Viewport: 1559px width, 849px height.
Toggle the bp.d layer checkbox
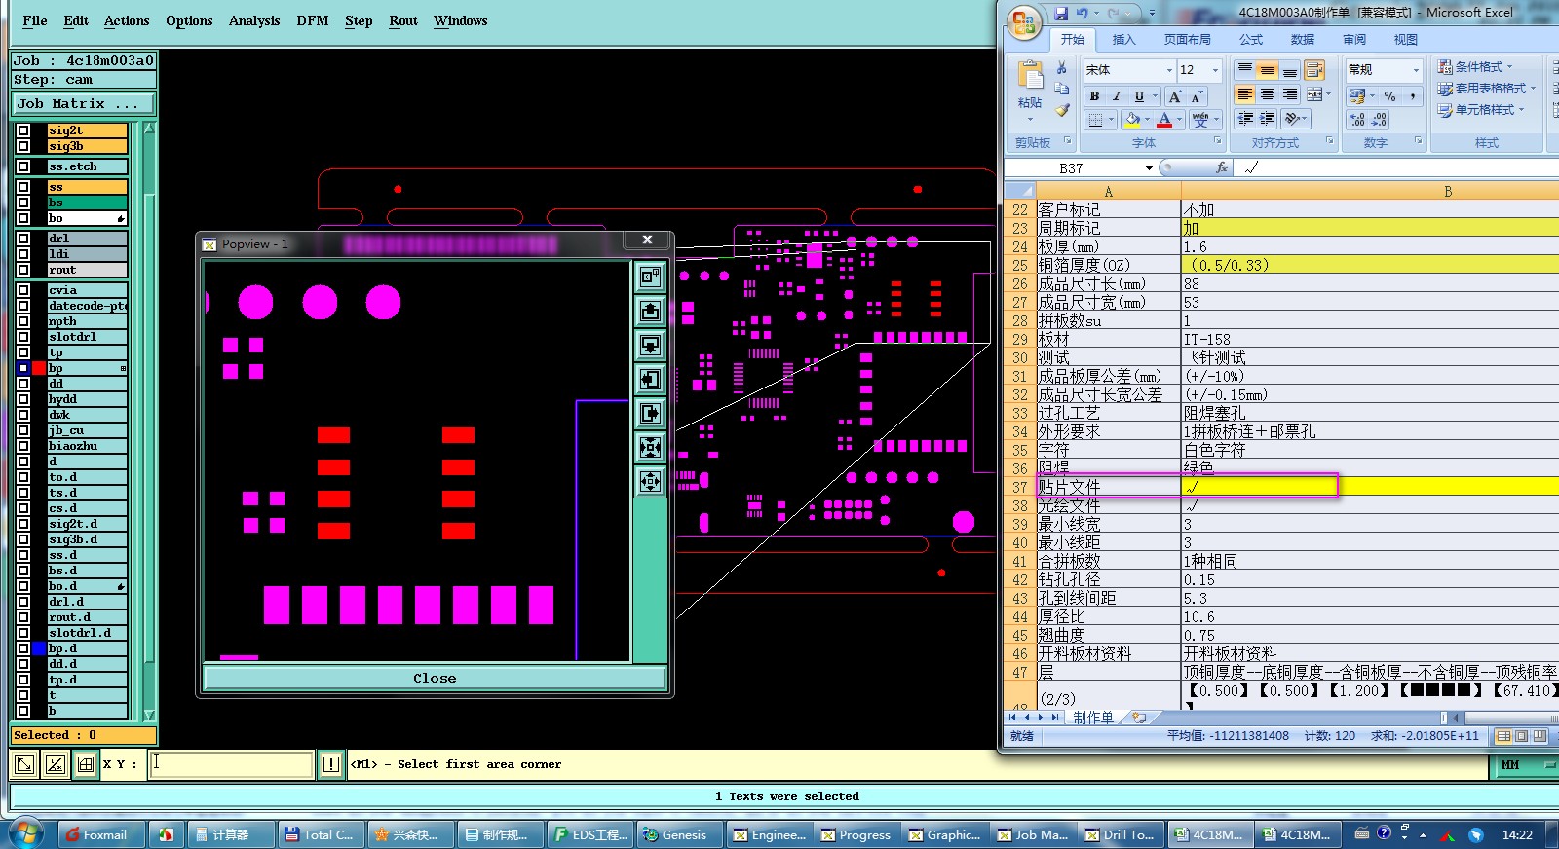tap(23, 648)
